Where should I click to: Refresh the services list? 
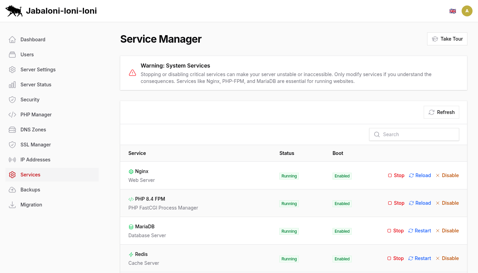441,112
